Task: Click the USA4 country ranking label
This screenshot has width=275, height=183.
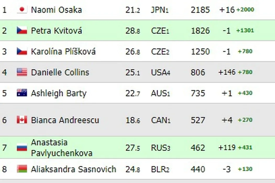Action: [160, 72]
